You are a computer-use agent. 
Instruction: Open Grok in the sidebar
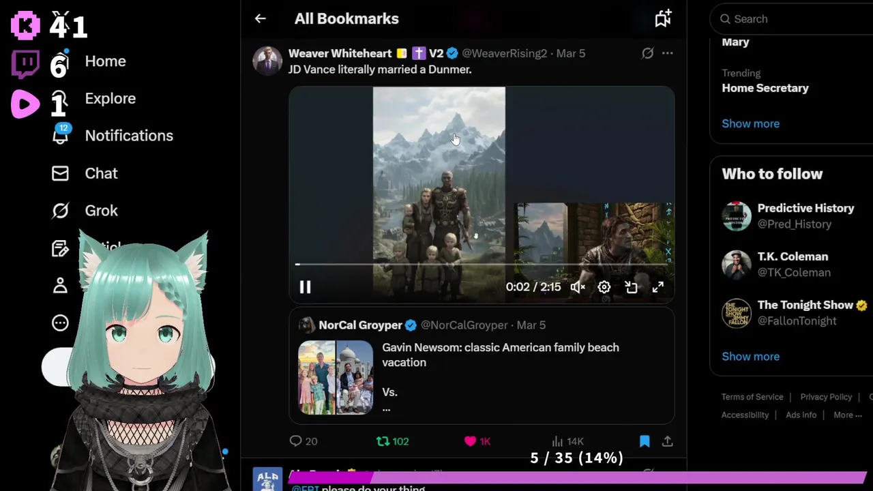[101, 211]
